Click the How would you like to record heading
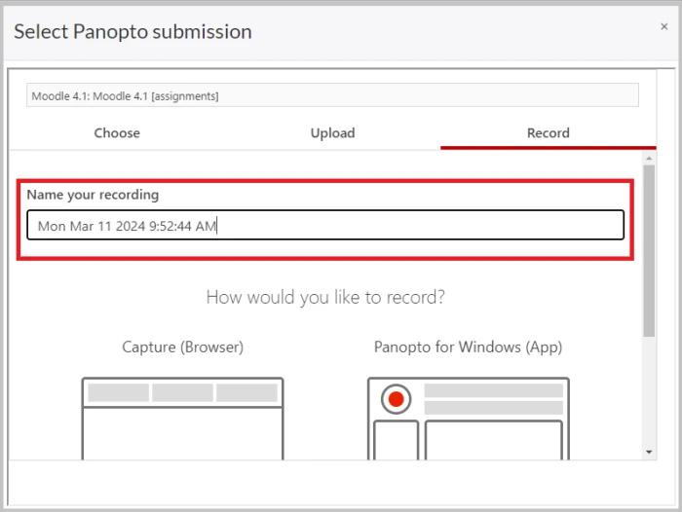682x512 pixels. (x=325, y=297)
